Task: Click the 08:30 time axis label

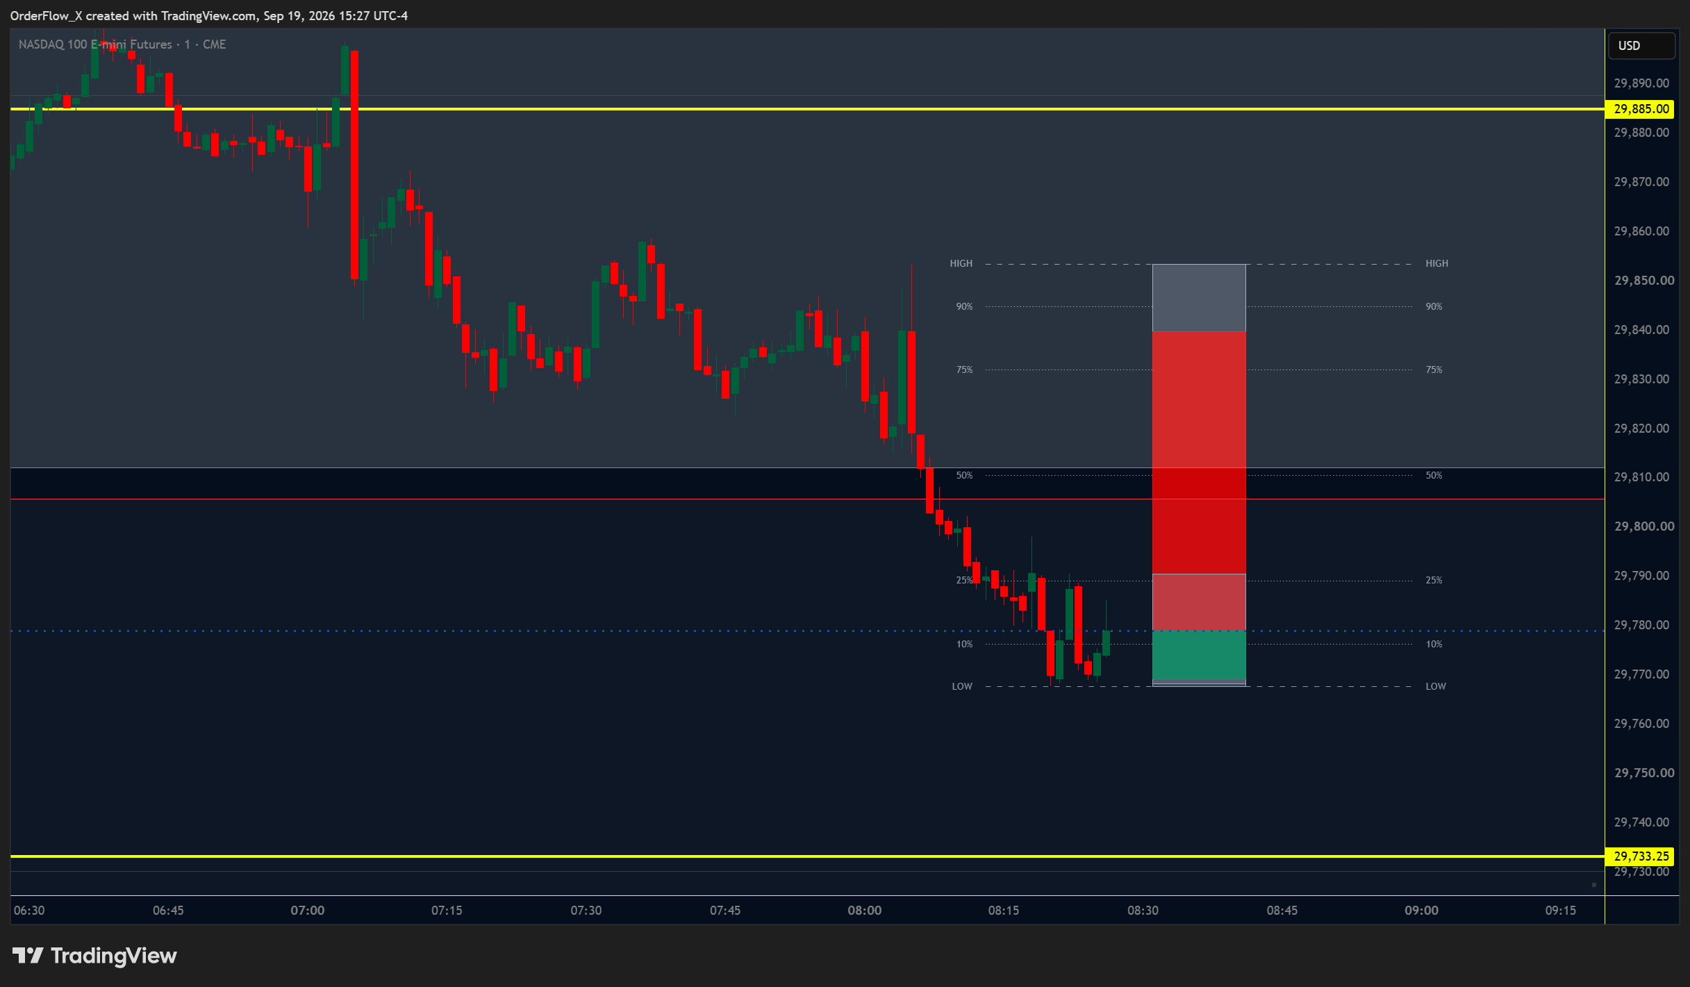Action: tap(1143, 911)
